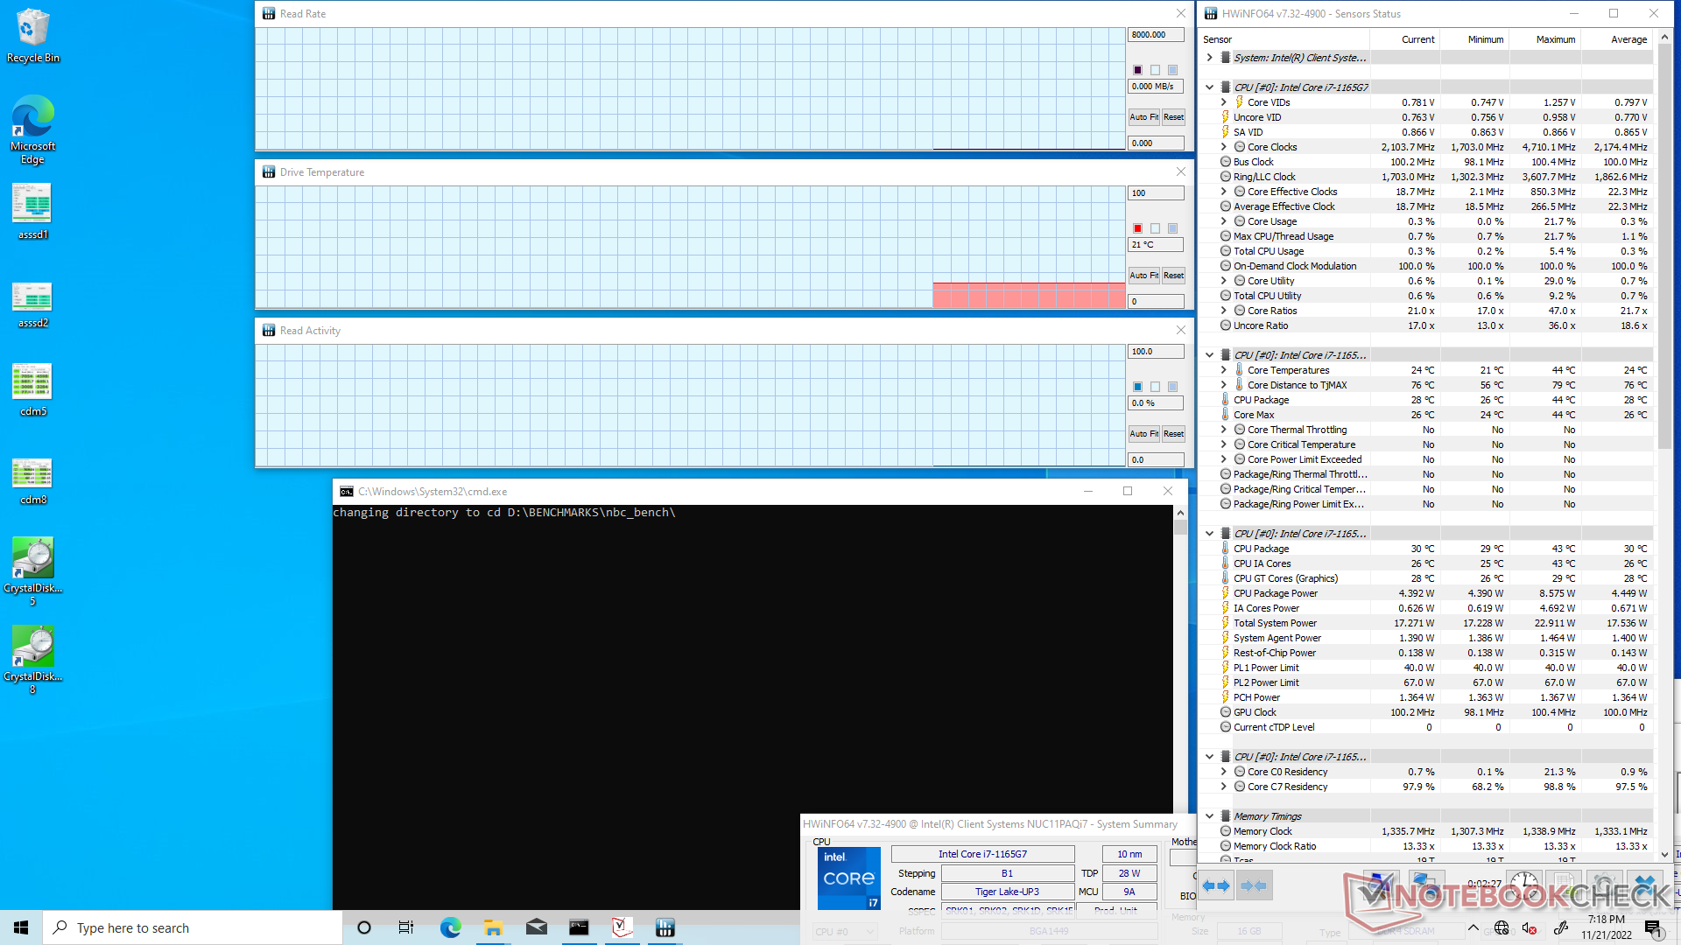Click Reset in the Drive Temperature graph
The width and height of the screenshot is (1681, 945).
[1173, 276]
